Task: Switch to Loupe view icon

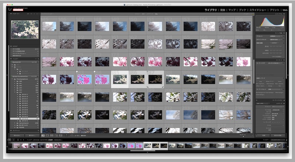Action: (48, 136)
